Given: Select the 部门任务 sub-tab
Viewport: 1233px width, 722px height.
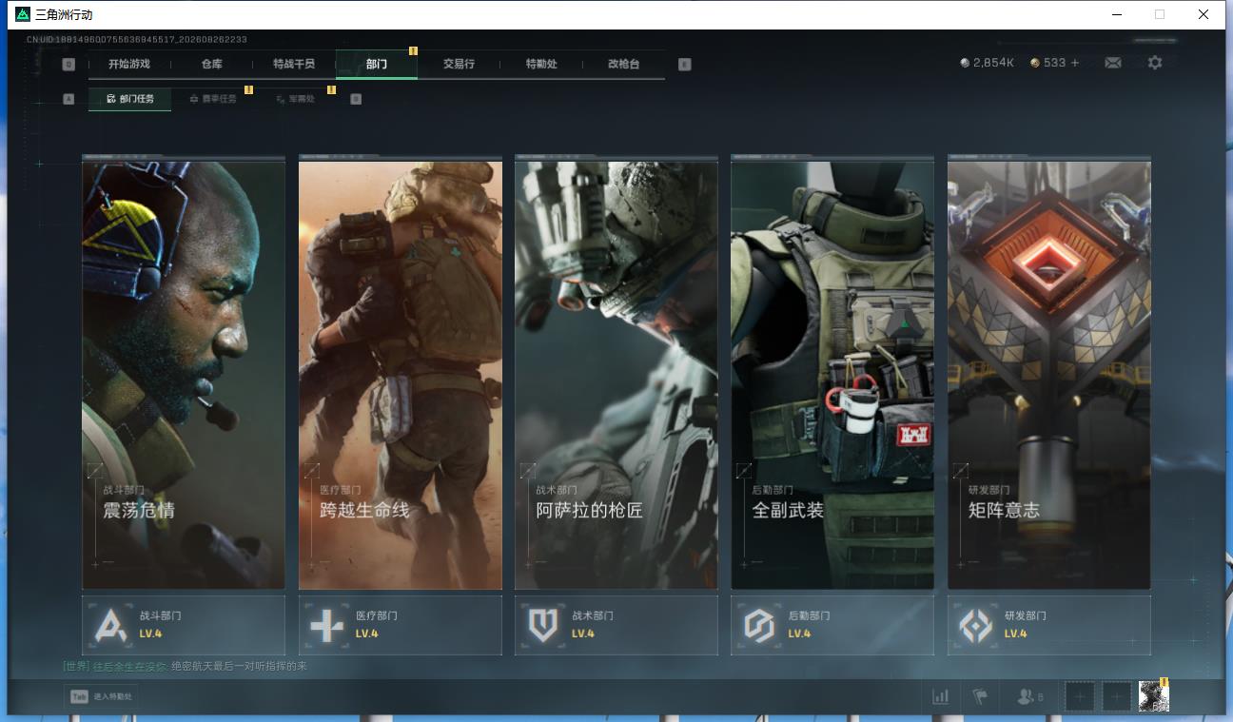Looking at the screenshot, I should point(130,99).
